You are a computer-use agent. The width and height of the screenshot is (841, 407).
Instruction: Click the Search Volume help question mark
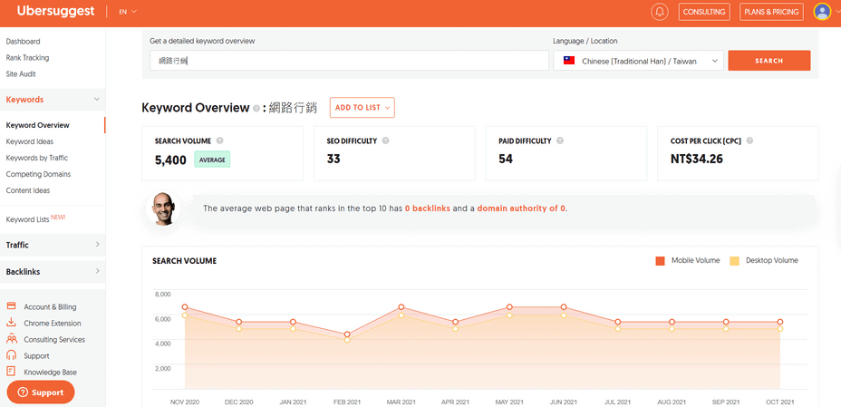pos(220,141)
